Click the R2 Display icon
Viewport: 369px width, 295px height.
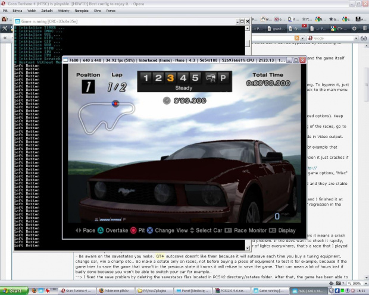pos(272,231)
